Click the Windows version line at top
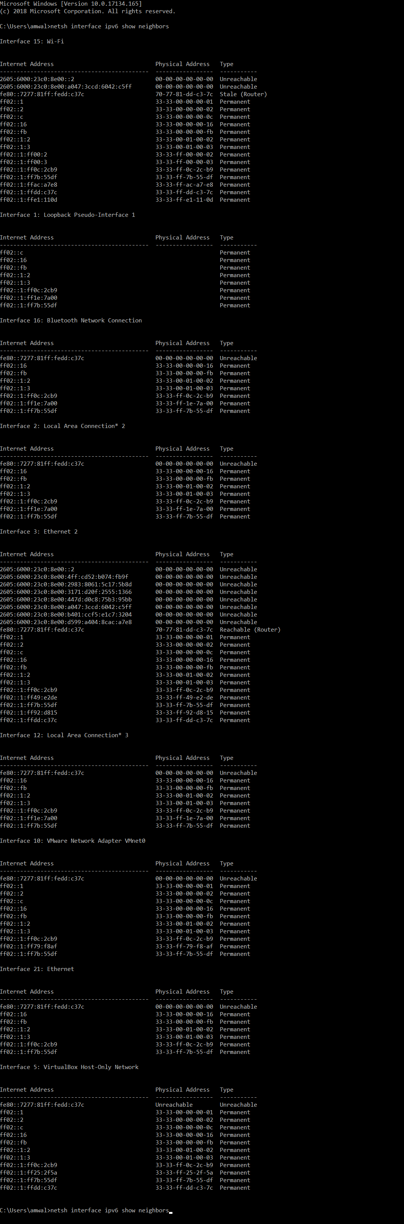This screenshot has height=1224, width=404. point(71,4)
